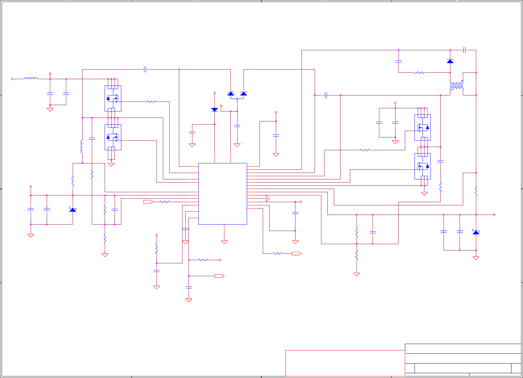Select the horizontal capacitor above the left MOSFETs

tap(145, 69)
